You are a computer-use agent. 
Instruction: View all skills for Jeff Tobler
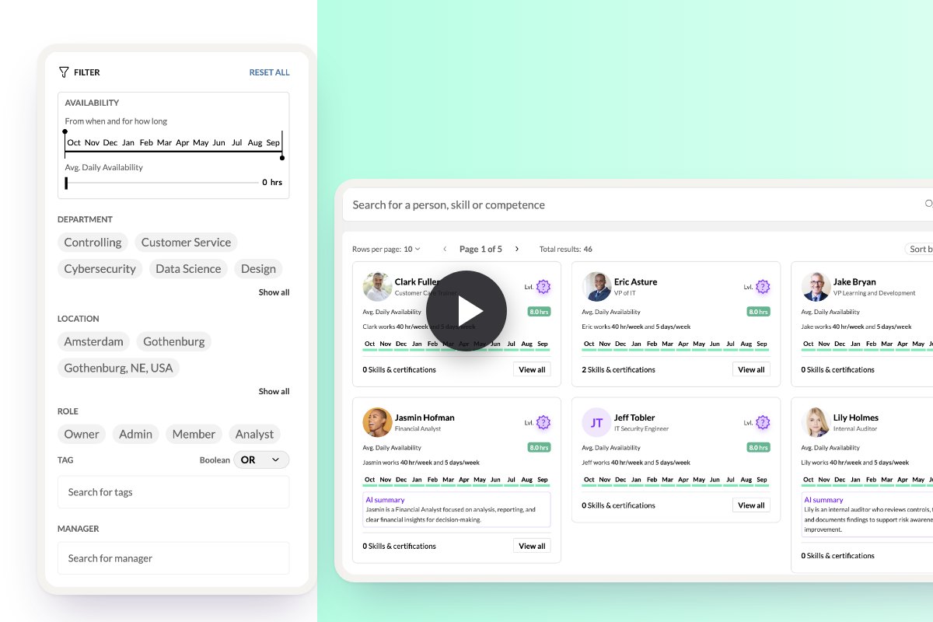751,505
